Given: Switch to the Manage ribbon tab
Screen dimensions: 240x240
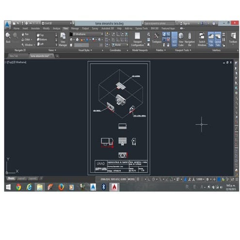Looking at the screenshot, I should (x=75, y=29).
